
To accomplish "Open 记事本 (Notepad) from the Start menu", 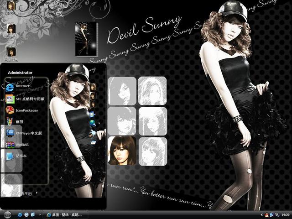I will pos(16,156).
